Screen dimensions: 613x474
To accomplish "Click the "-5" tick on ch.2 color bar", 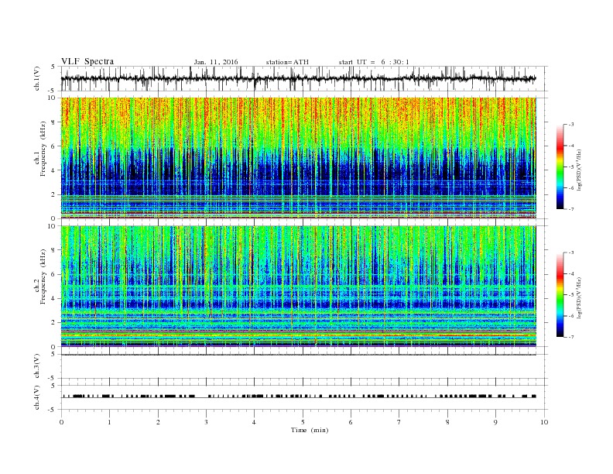I will [x=571, y=295].
